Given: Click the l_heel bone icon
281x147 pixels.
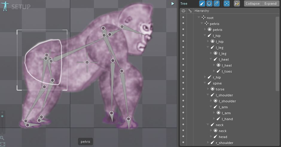Looking at the screenshot, I should click(x=216, y=59).
